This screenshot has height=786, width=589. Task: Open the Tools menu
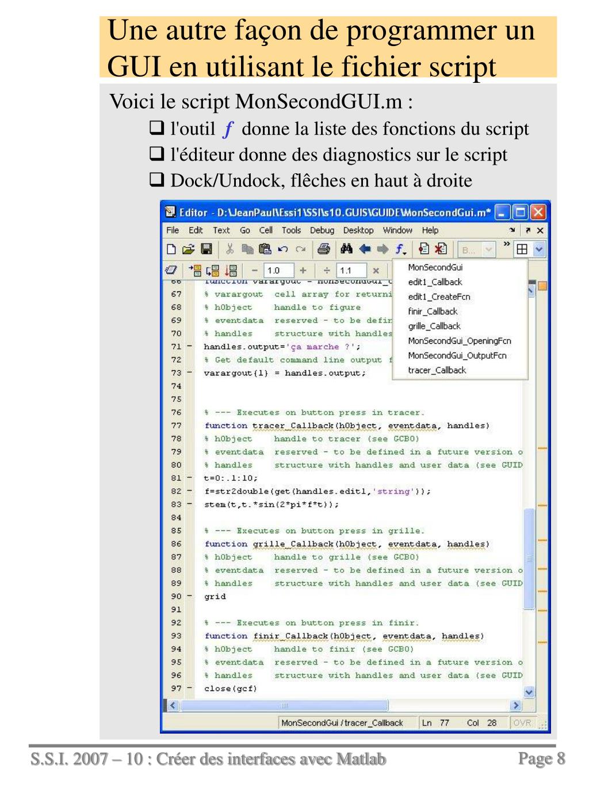pyautogui.click(x=291, y=230)
